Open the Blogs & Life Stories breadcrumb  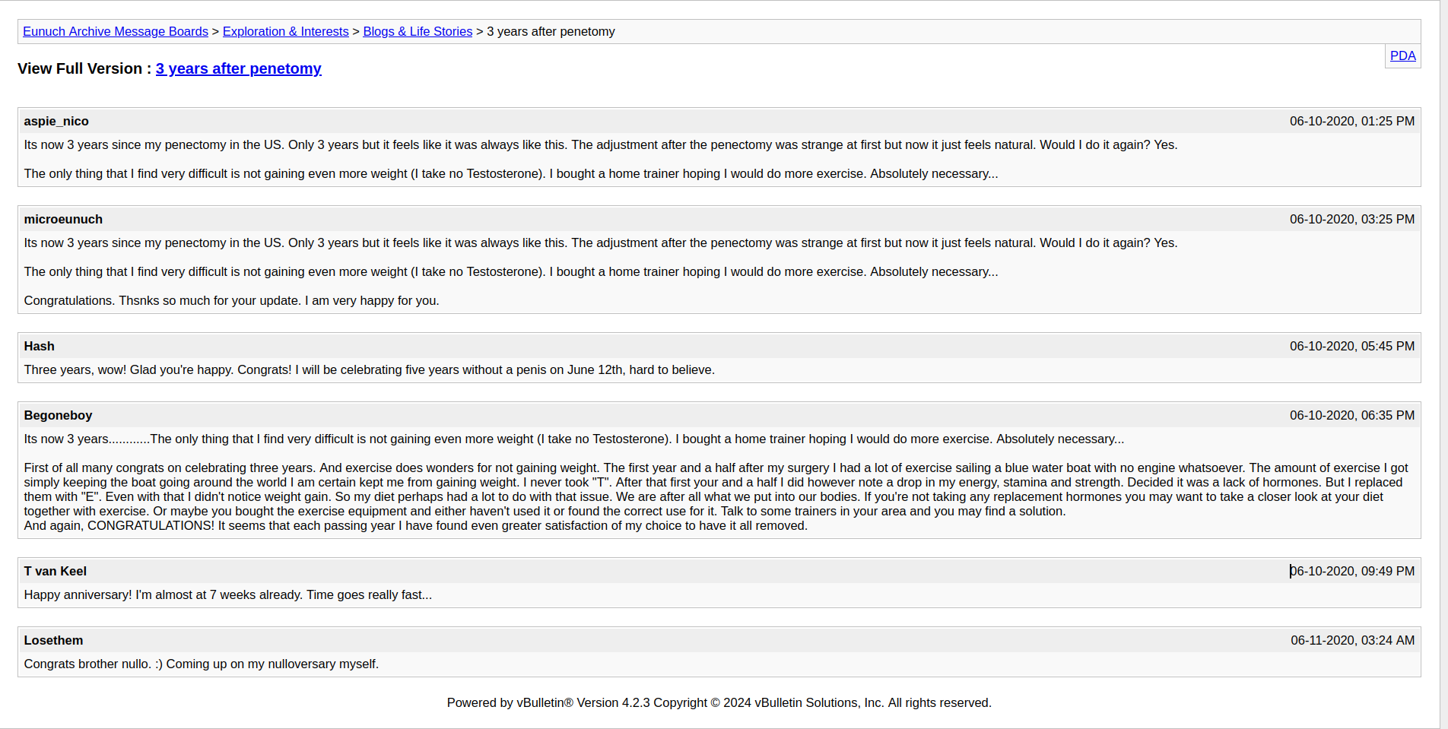point(418,31)
